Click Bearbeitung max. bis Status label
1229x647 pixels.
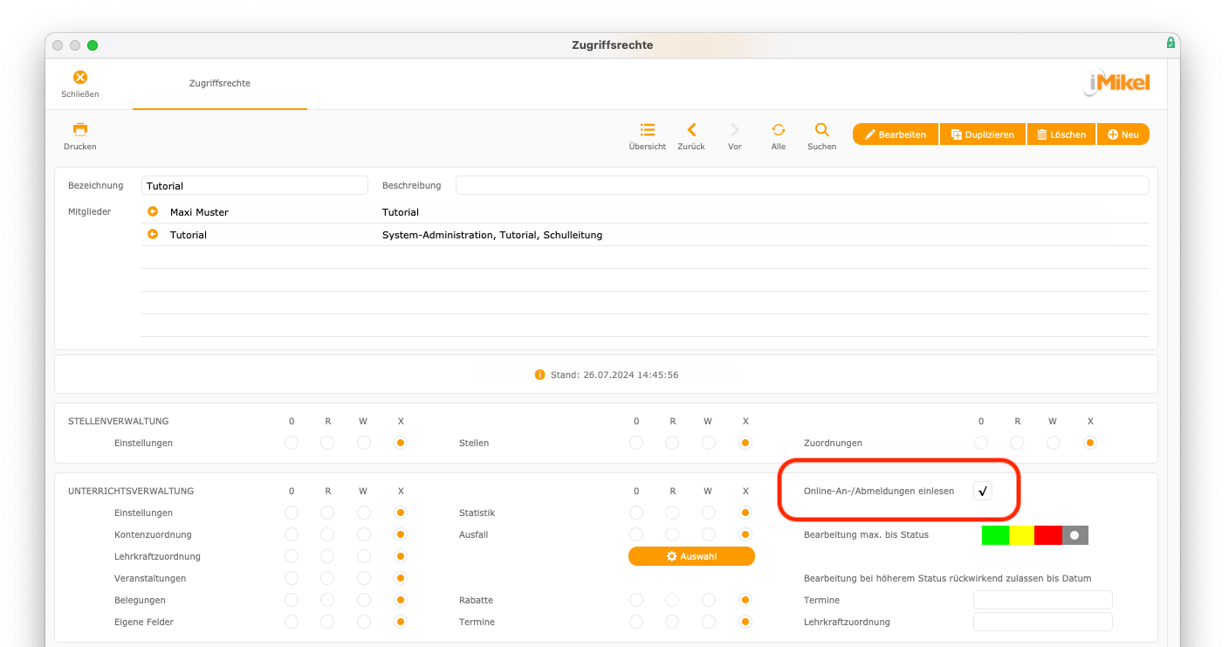[x=866, y=534]
